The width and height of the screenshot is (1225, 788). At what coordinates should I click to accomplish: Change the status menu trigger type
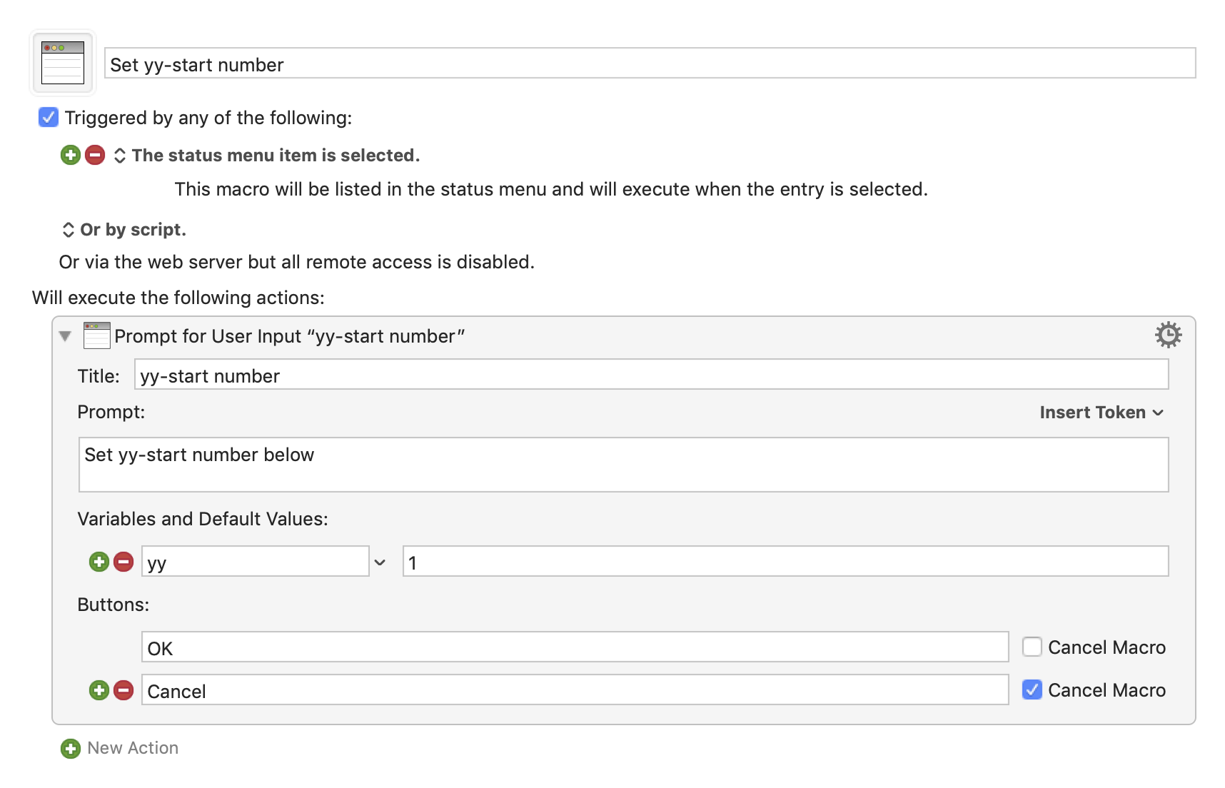click(120, 156)
